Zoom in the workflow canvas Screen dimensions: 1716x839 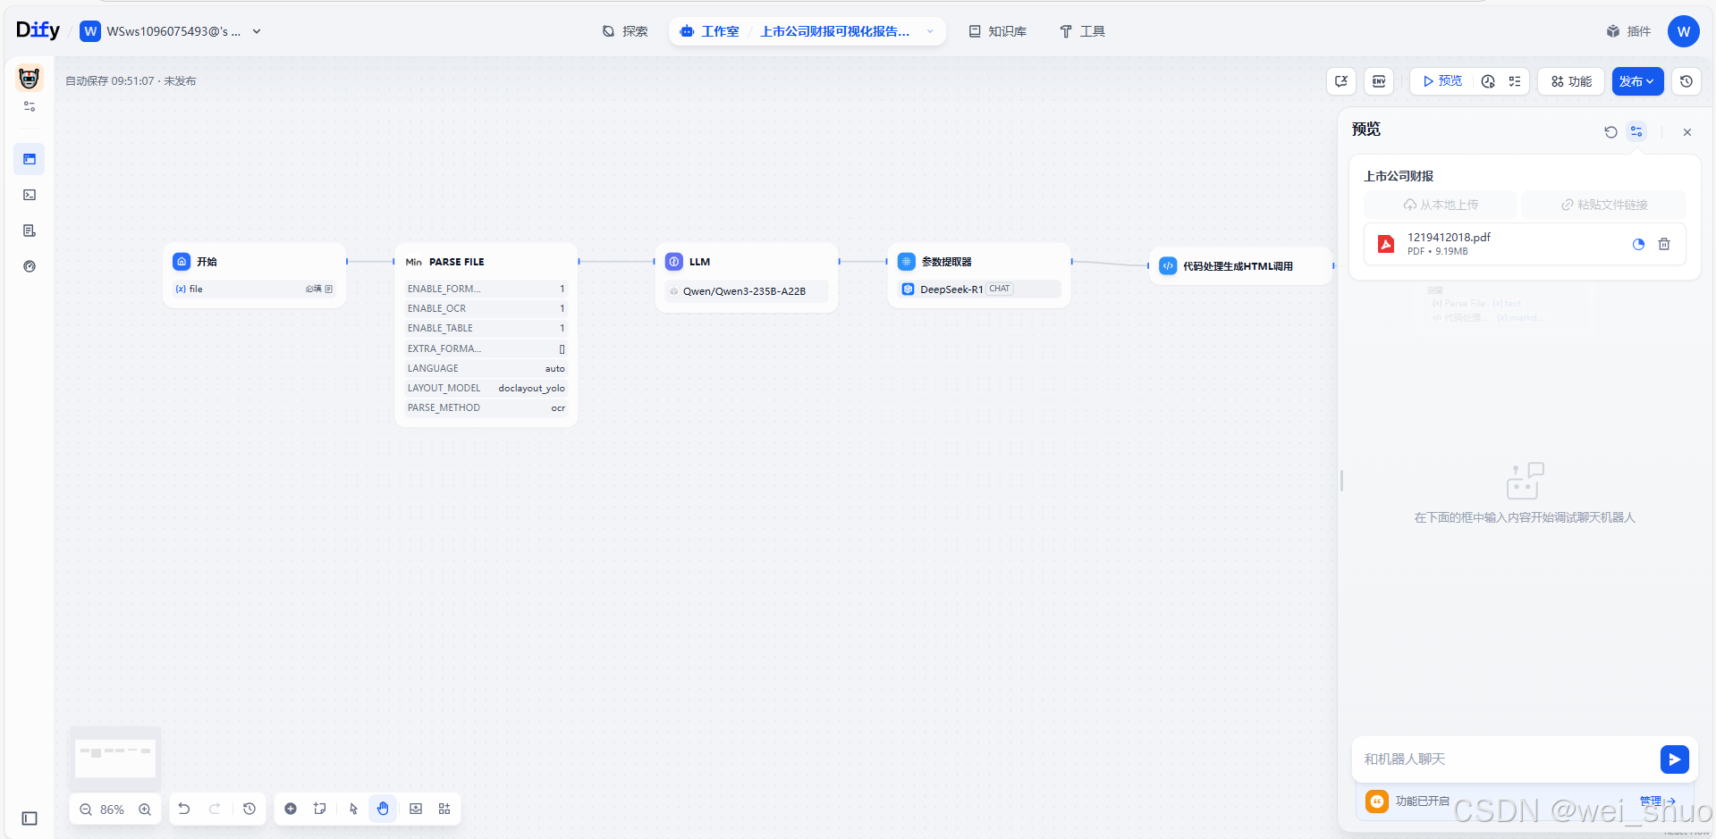coord(145,810)
